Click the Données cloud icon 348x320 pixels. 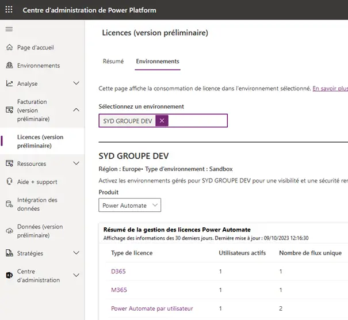9,231
